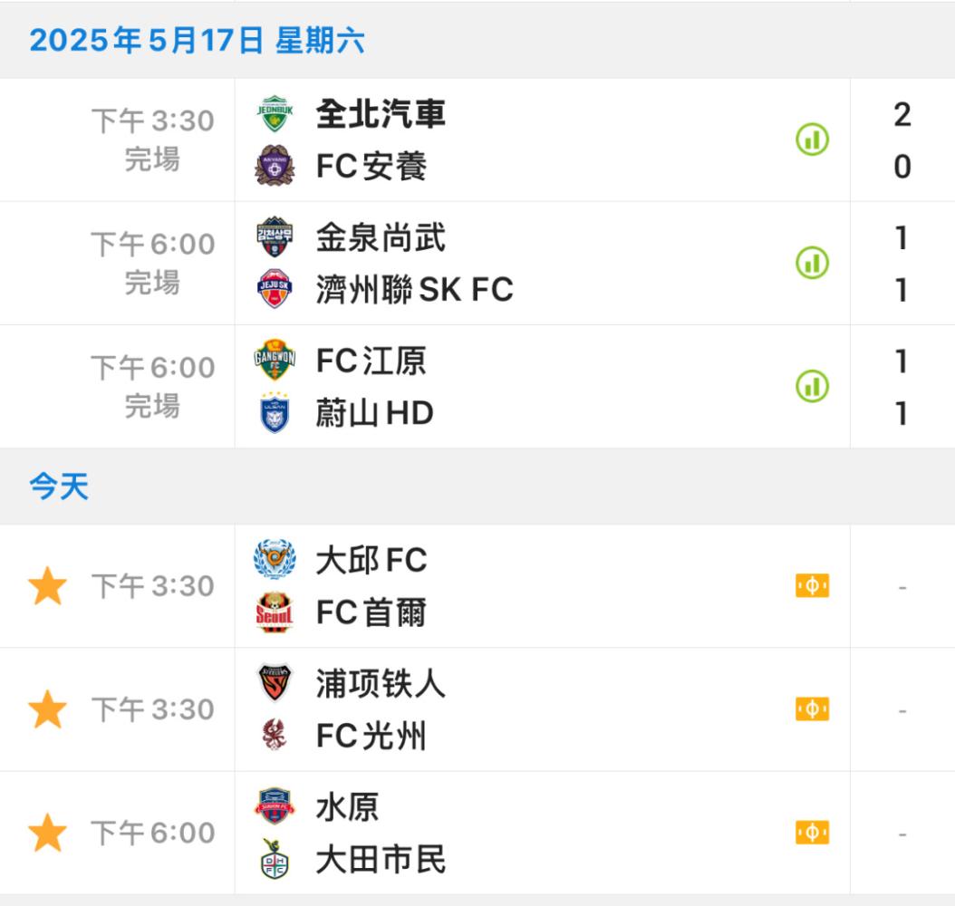View lineup icon for 水原 vs 大田市民
The image size is (955, 906).
coord(812,833)
